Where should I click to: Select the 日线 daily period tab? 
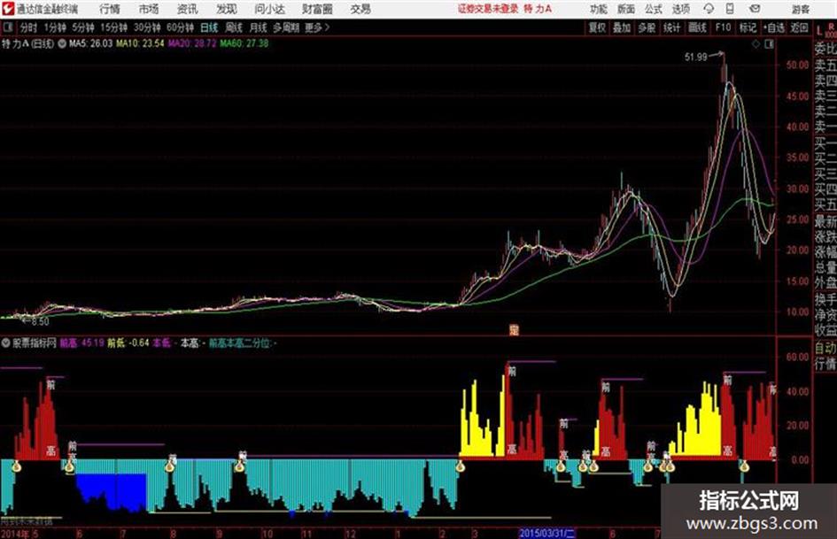(209, 27)
